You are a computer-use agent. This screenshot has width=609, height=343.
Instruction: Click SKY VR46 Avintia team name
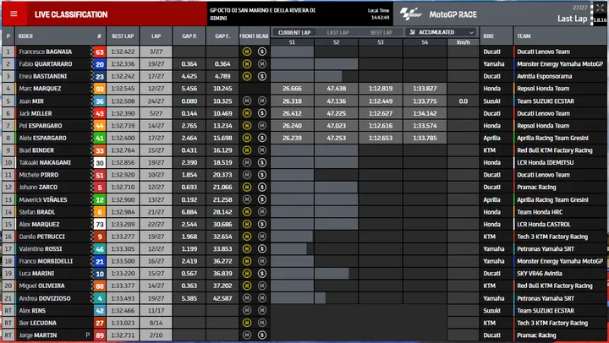click(x=540, y=274)
